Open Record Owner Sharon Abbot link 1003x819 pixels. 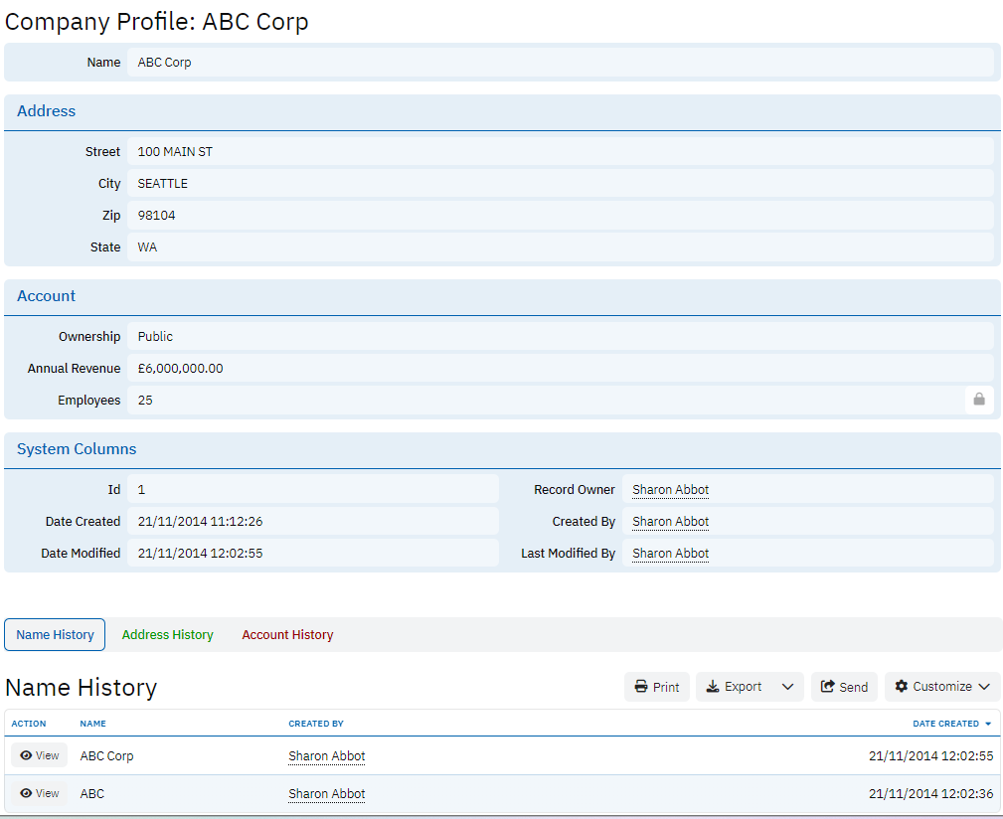670,490
